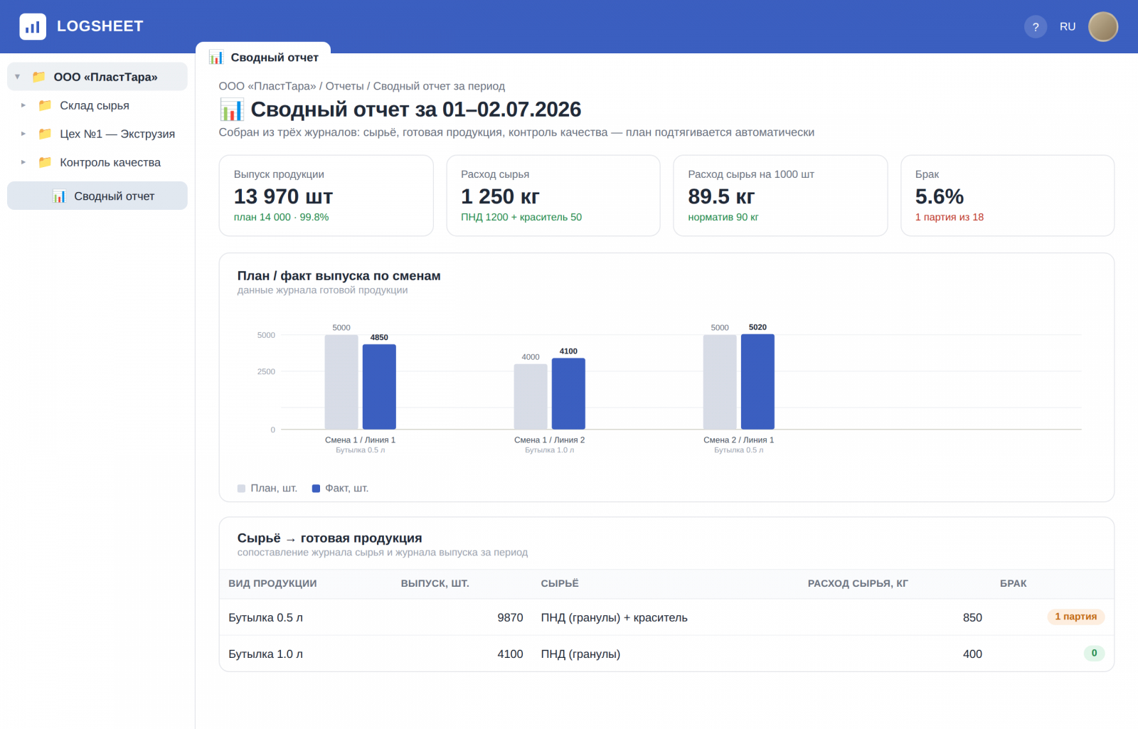Expand the Цех №1 — Экструзия node
Screen dimensions: 1138x729
(x=23, y=134)
